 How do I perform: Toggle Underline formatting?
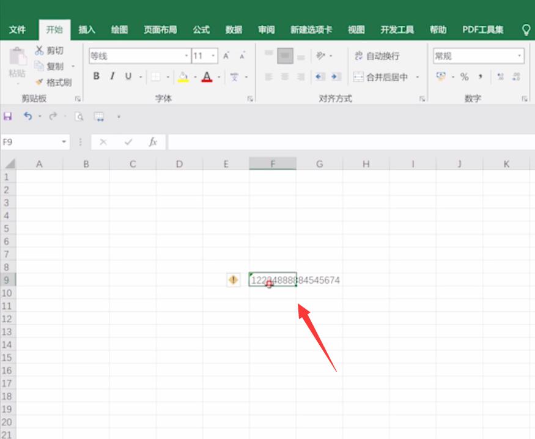[x=128, y=76]
